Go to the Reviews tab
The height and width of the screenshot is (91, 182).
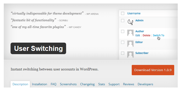[x=129, y=84]
